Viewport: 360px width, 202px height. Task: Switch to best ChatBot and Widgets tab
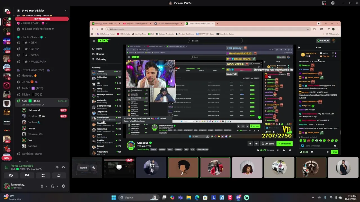pos(168,24)
